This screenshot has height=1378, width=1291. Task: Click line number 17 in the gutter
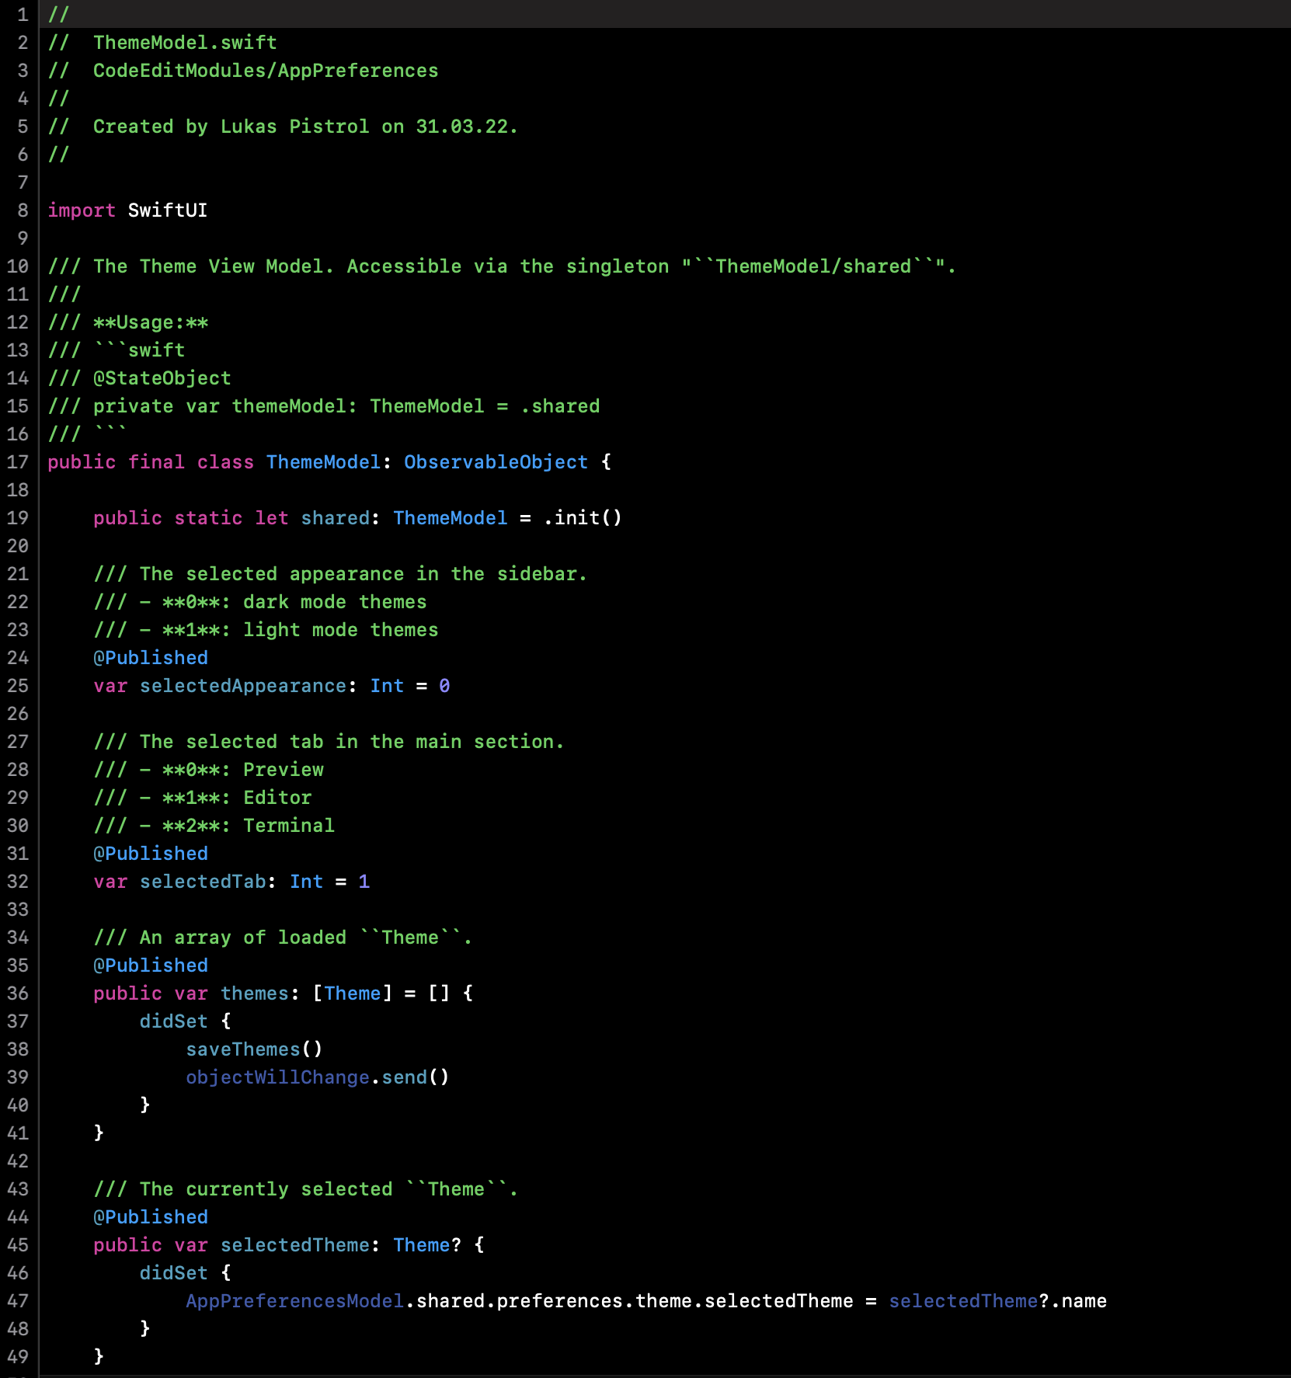18,462
